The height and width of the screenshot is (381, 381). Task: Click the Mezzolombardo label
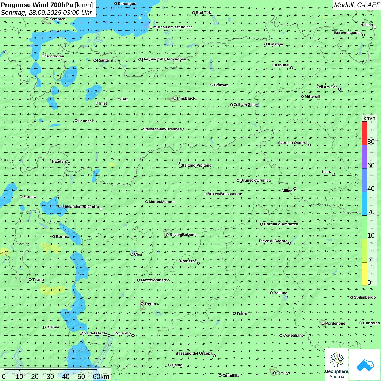coord(155,280)
